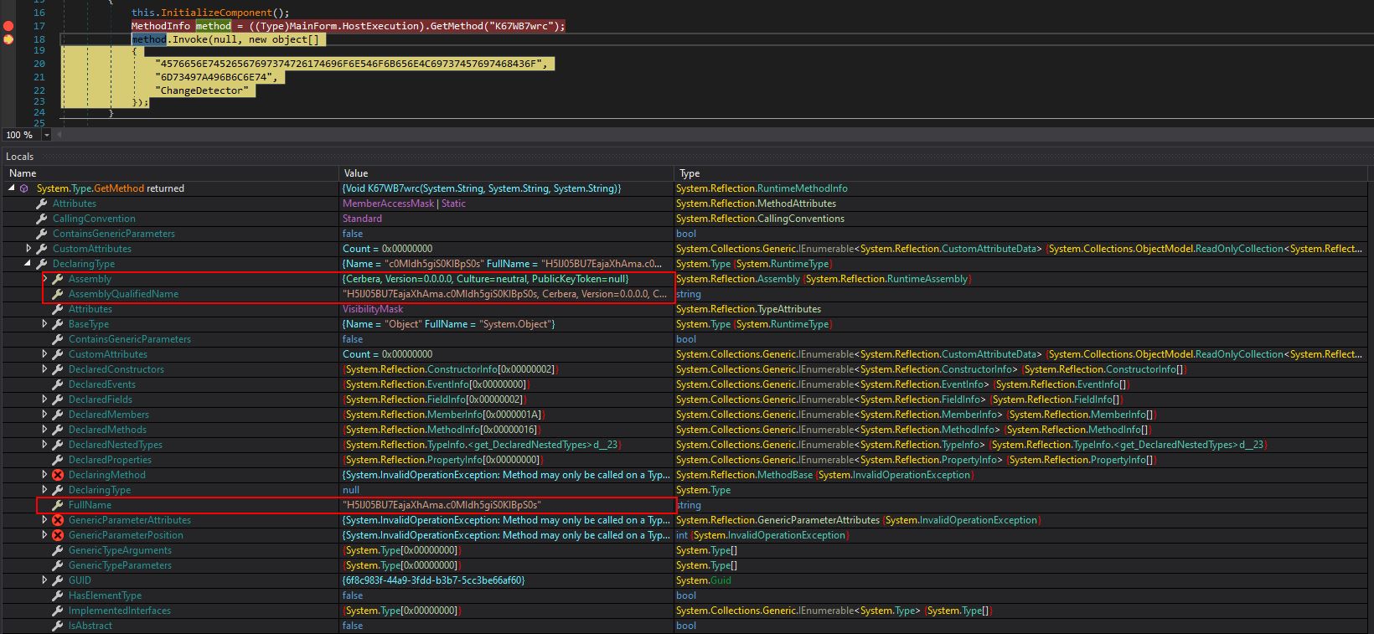The image size is (1374, 634).
Task: Click the wrench icon next to GenericTypeArguments
Action: click(x=57, y=550)
